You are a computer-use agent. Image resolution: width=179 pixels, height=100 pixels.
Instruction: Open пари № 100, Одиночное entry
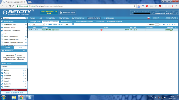51,30
